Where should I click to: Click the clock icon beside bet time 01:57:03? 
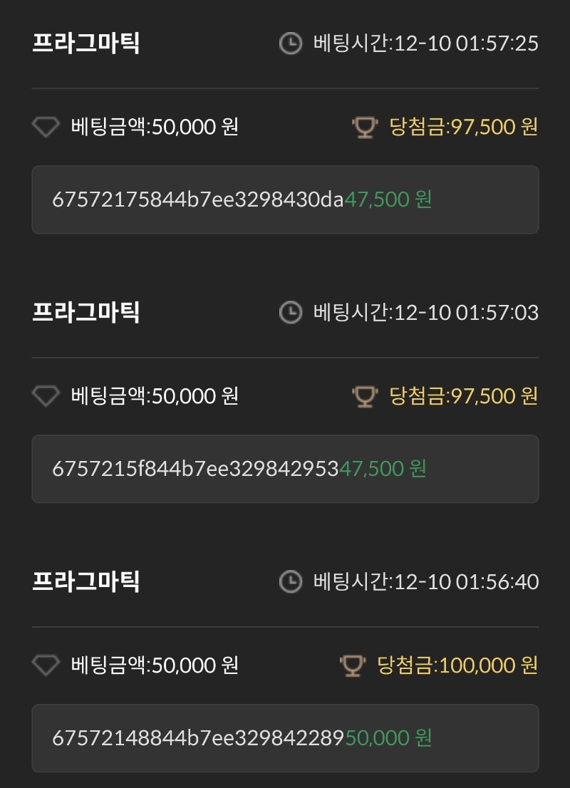click(x=291, y=313)
